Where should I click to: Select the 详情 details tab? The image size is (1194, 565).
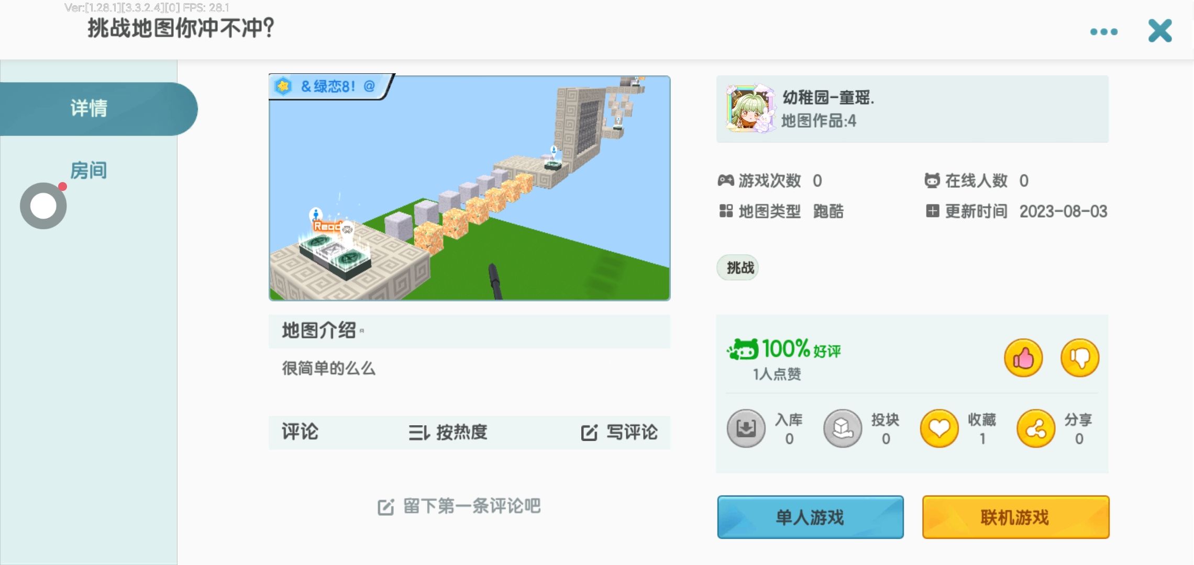point(89,109)
